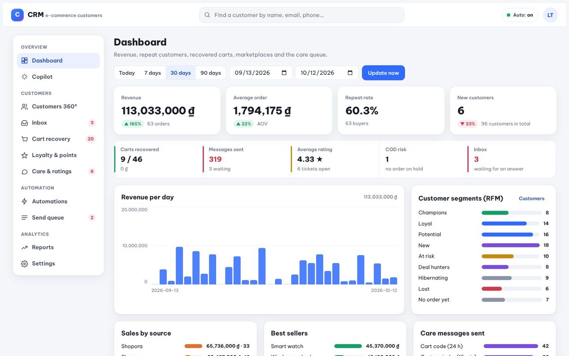The width and height of the screenshot is (569, 356).
Task: Click the Dashboard grid icon in sidebar
Action: 24,61
